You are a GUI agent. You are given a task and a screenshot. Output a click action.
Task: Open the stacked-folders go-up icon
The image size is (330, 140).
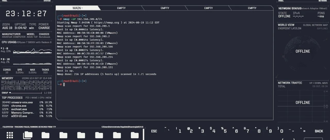pos(28,135)
